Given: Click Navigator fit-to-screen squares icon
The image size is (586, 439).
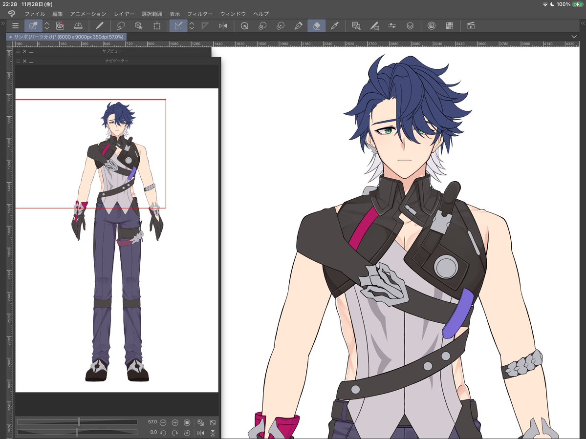Looking at the screenshot, I should [x=201, y=422].
